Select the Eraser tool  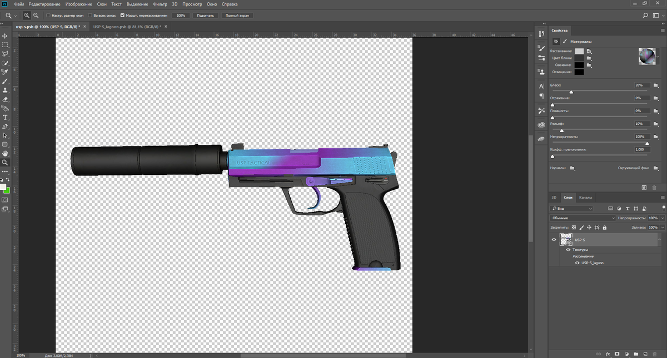tap(5, 99)
